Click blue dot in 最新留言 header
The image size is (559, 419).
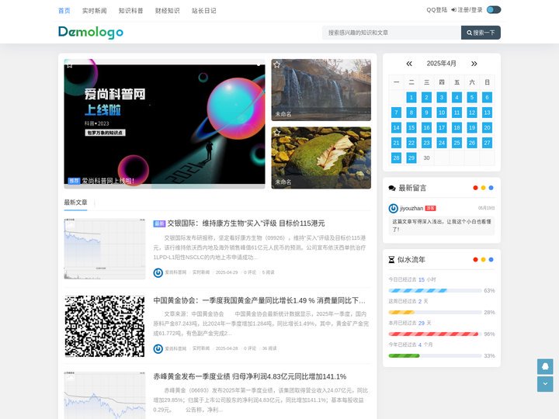pyautogui.click(x=491, y=188)
